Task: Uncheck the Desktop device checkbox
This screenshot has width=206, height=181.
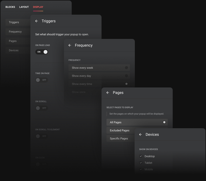Action: pos(141,156)
